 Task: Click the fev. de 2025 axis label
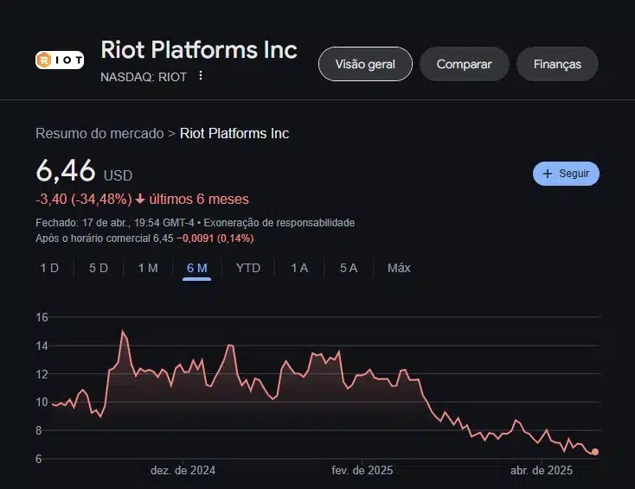[x=362, y=470]
